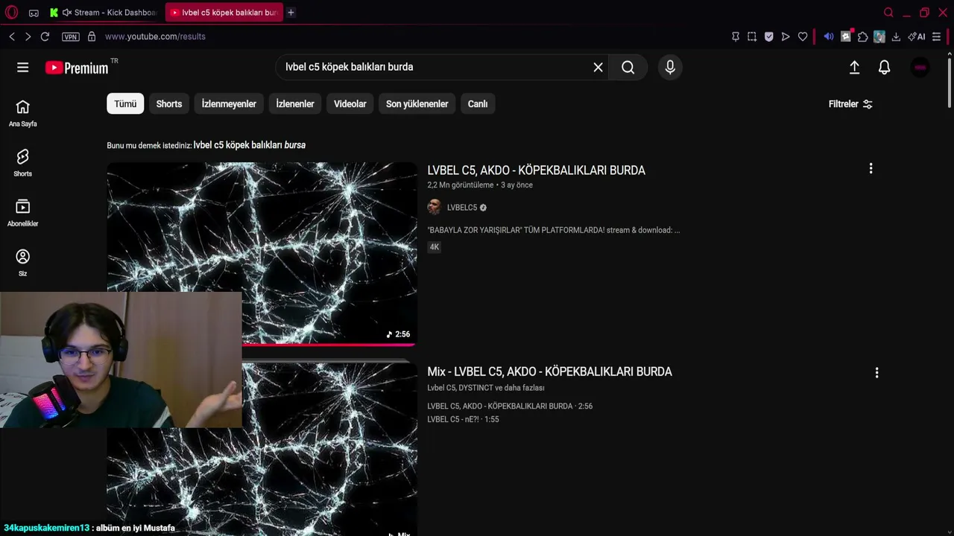Select Mix track KÖPEKBALIKLARI BURDA · 2:56
The image size is (954, 536).
click(510, 406)
